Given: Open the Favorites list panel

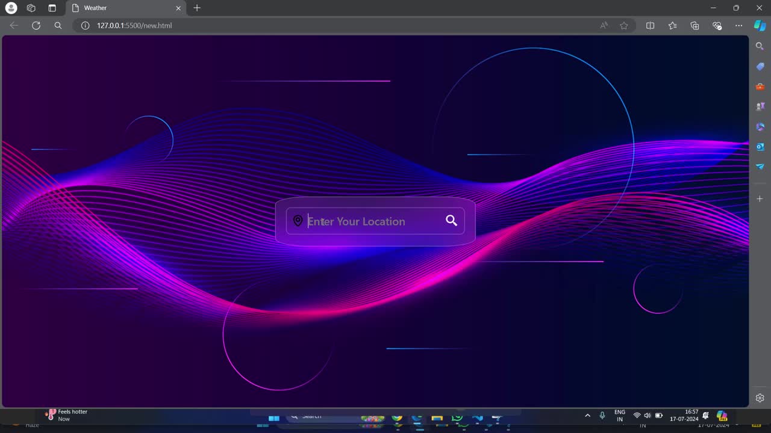Looking at the screenshot, I should point(672,25).
